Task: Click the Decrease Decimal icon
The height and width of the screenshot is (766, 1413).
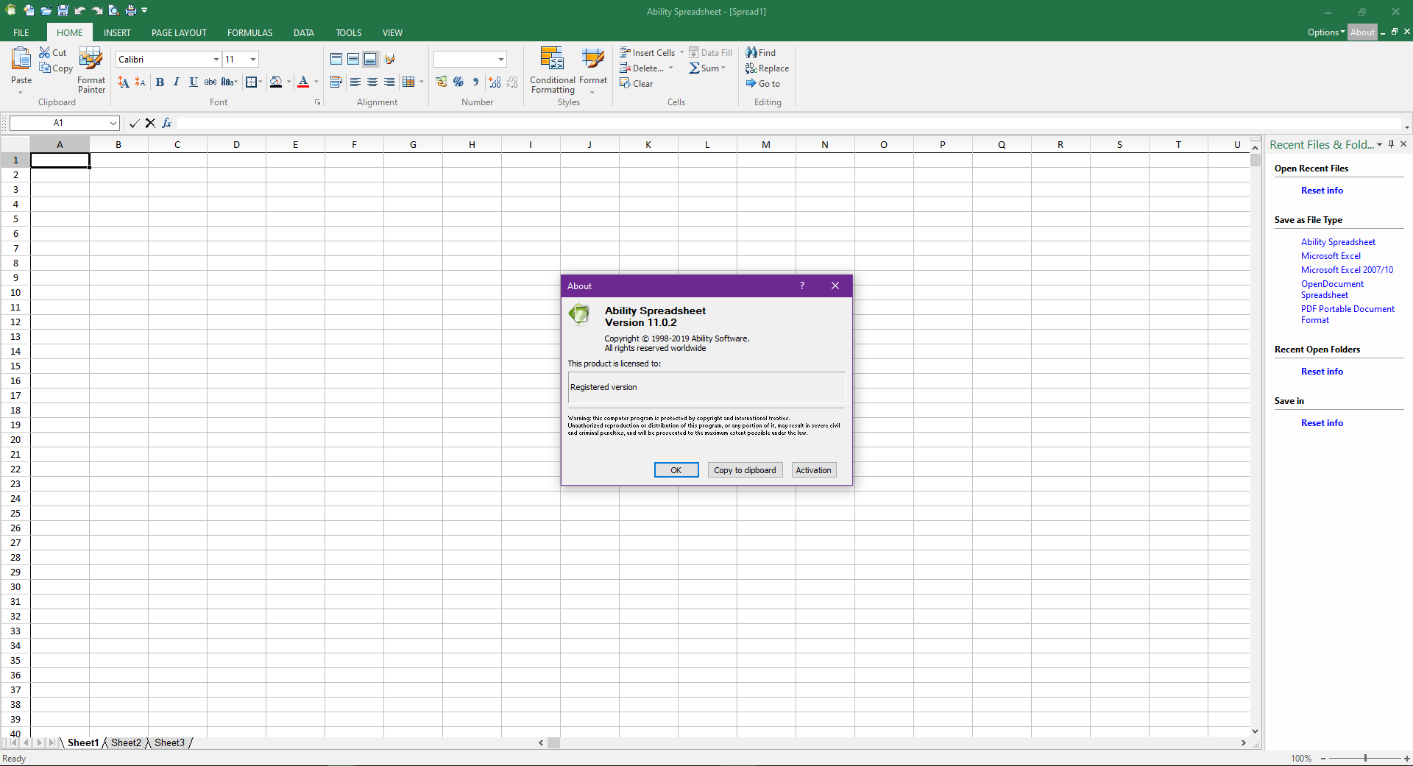Action: pos(512,82)
